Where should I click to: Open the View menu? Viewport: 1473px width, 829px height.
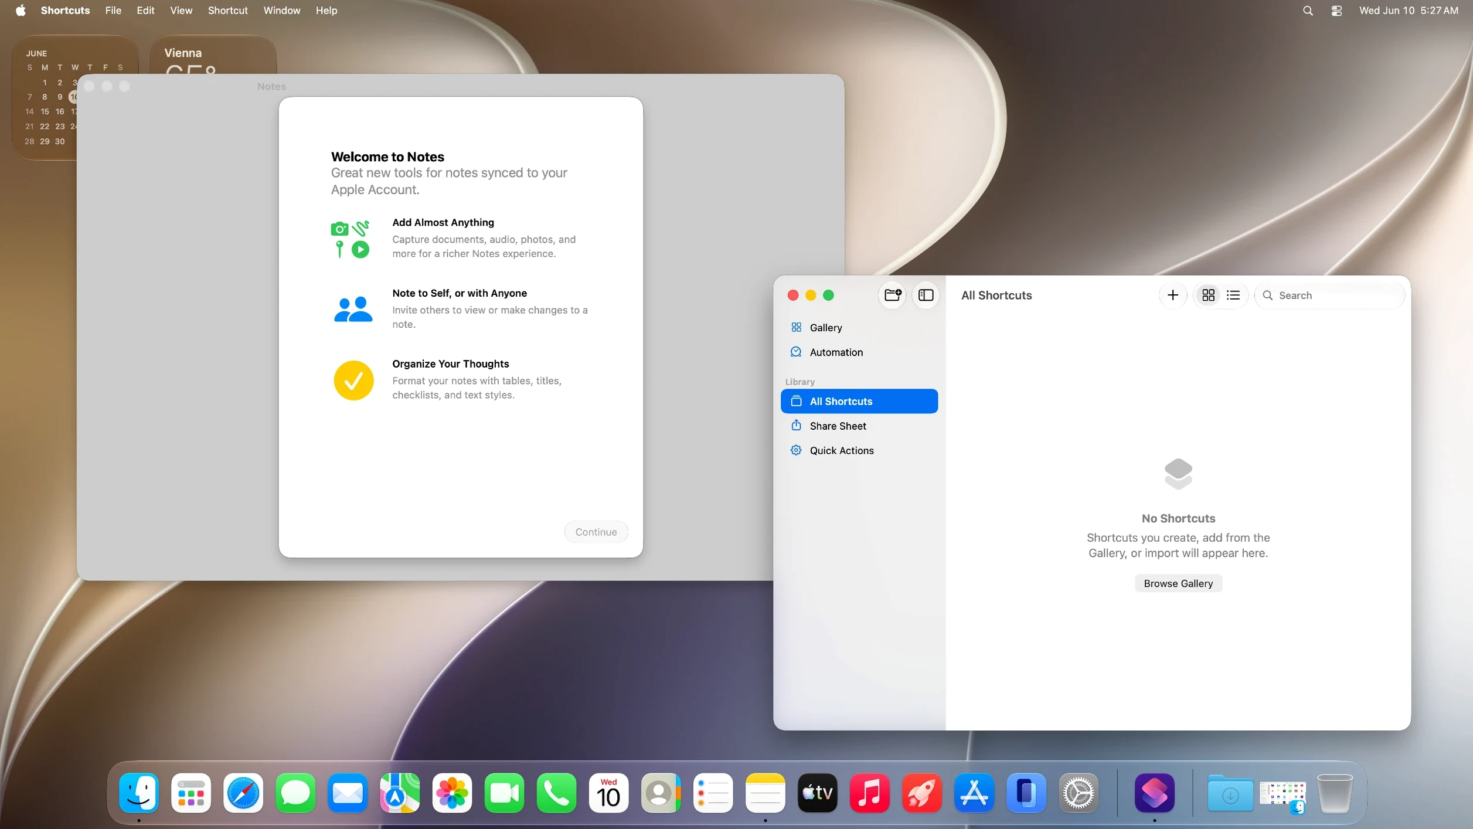tap(181, 11)
